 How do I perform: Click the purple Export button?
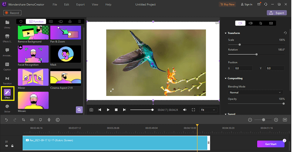coord(277,13)
